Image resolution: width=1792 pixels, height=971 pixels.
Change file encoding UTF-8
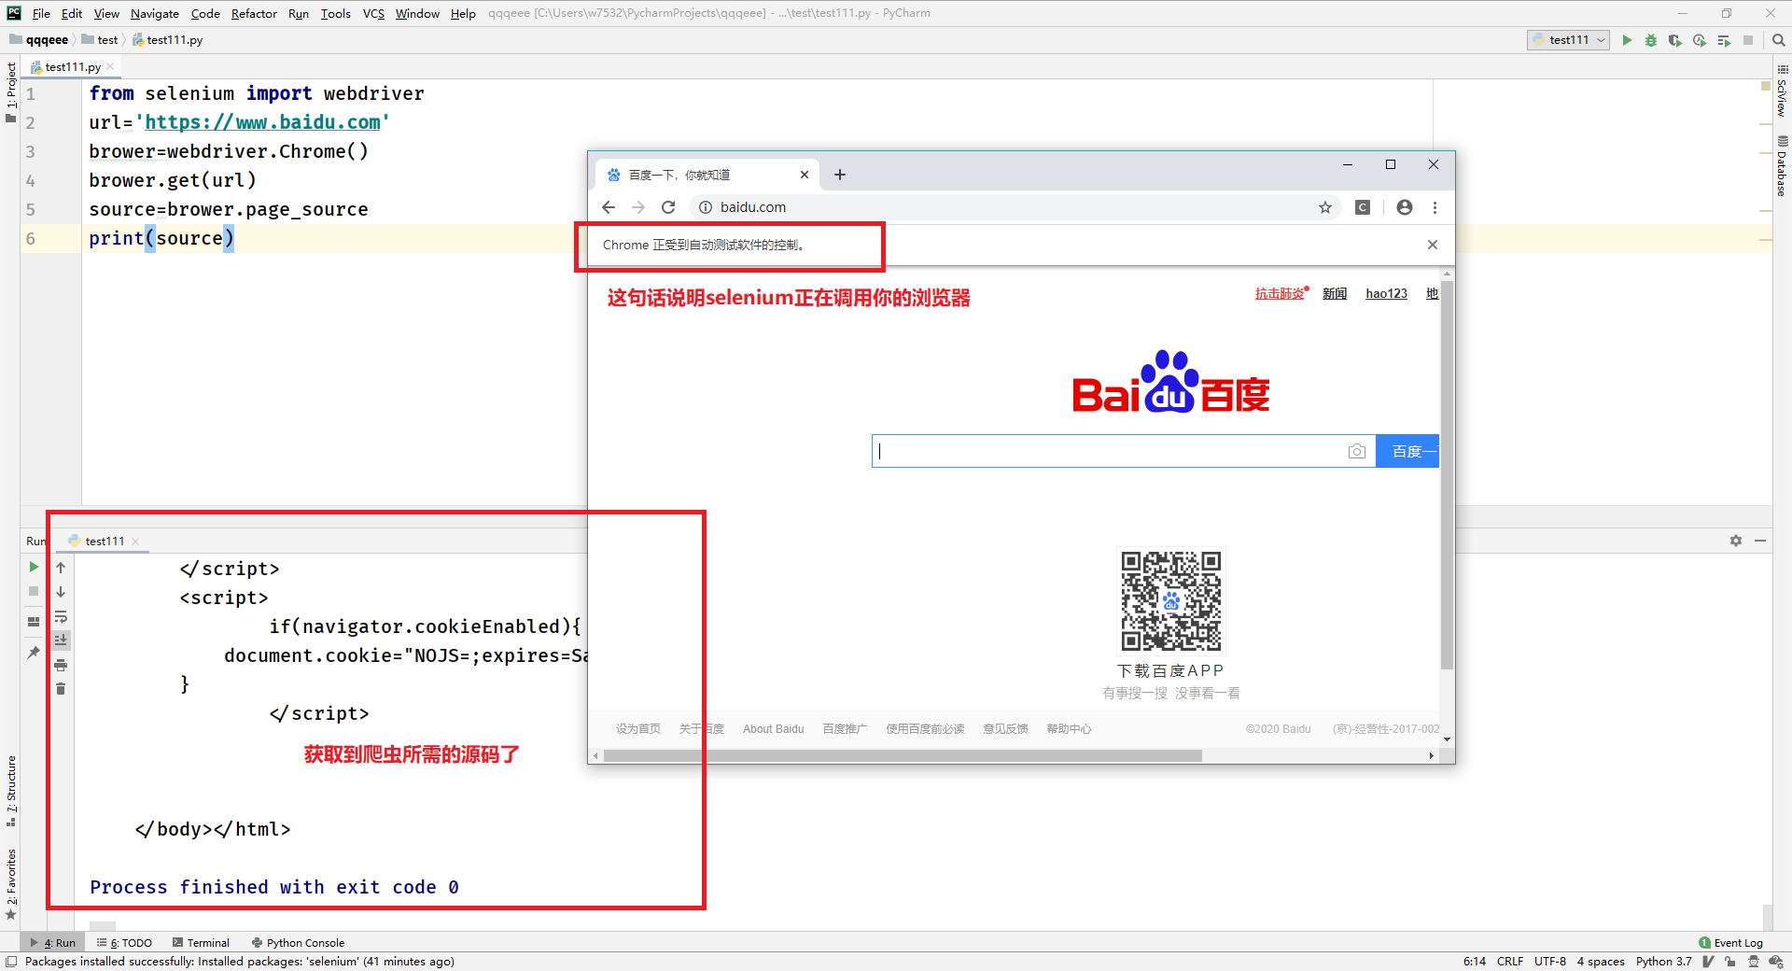tap(1550, 962)
